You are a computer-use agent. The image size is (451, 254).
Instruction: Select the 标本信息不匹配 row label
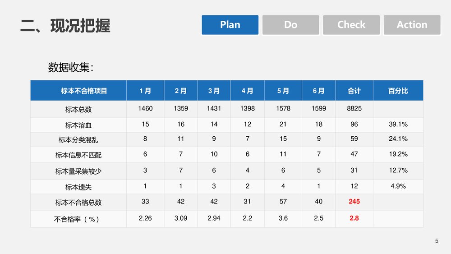click(x=78, y=155)
